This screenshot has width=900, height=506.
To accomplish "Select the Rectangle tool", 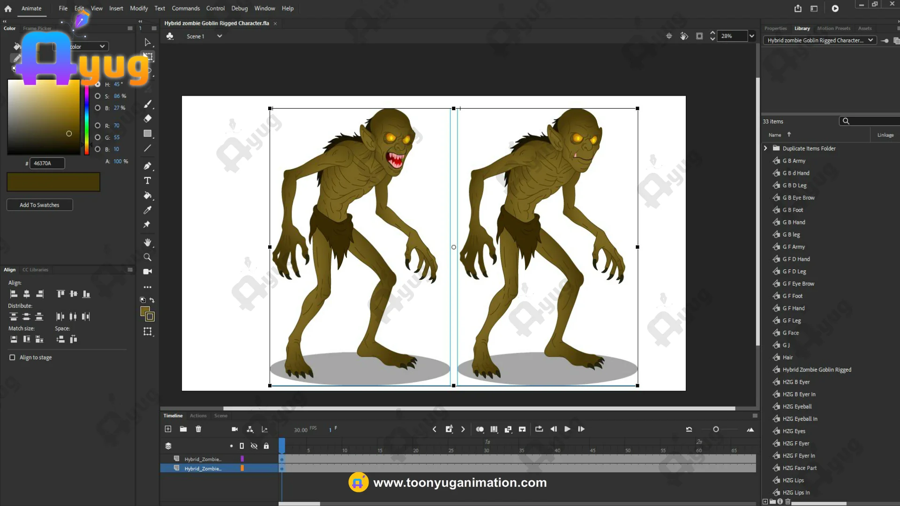I will (x=147, y=134).
